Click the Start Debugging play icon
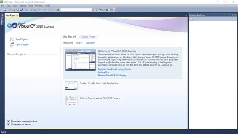Viewport: 238px width, 134px height. click(x=52, y=10)
